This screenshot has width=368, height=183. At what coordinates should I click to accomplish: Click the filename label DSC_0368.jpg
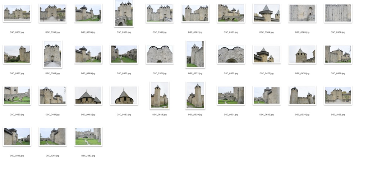click(x=52, y=73)
